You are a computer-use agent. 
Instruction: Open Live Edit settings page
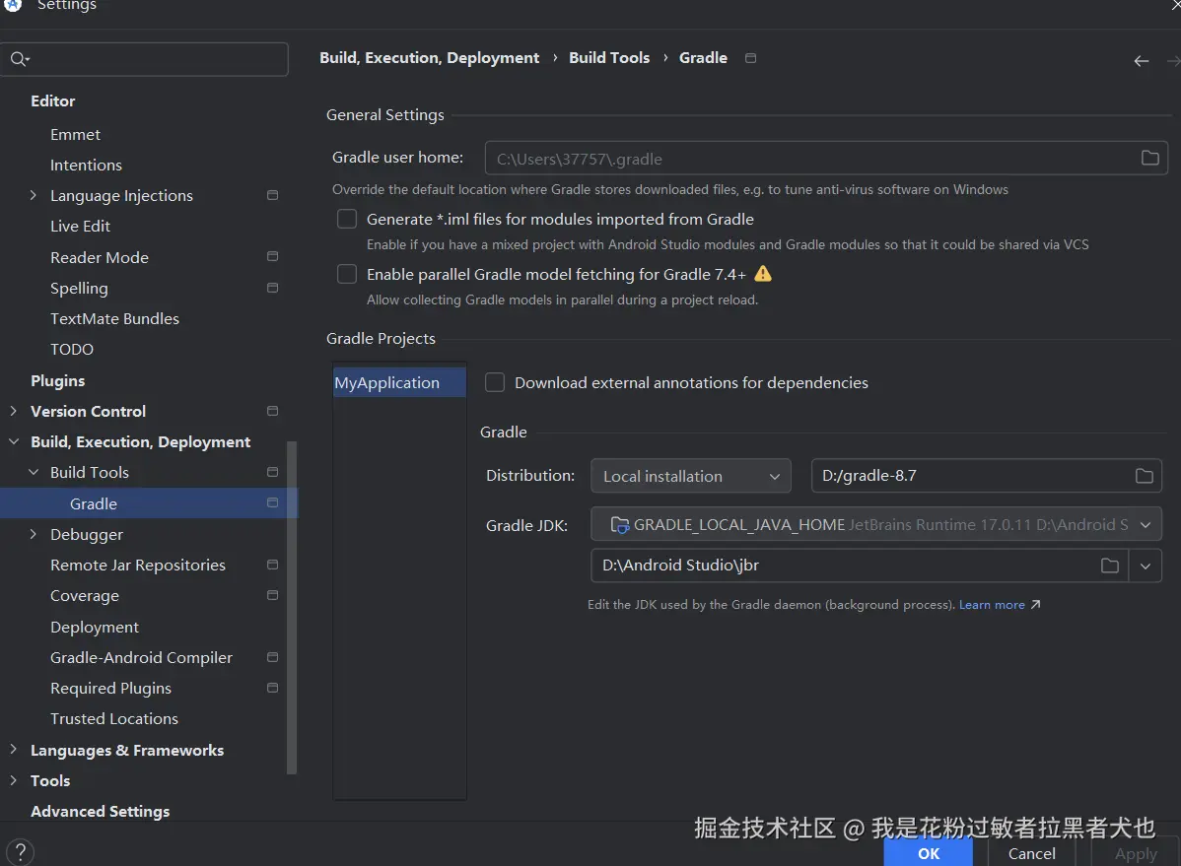pos(80,226)
